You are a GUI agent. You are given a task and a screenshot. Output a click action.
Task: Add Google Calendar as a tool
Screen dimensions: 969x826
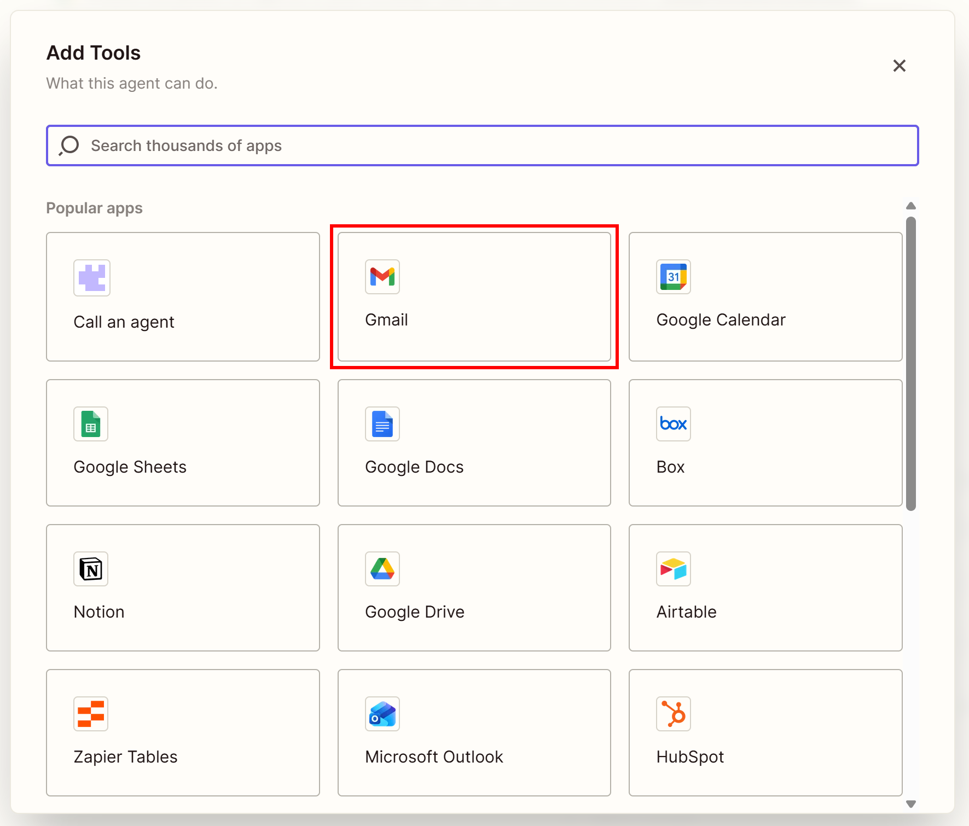pos(765,297)
